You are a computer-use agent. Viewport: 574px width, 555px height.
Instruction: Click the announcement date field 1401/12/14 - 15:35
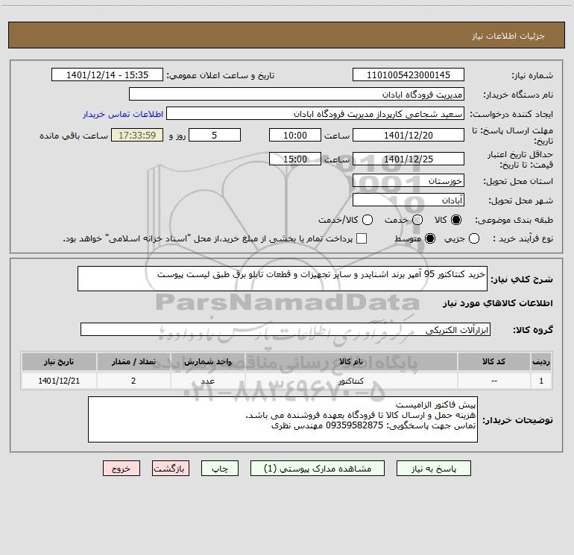coord(107,74)
